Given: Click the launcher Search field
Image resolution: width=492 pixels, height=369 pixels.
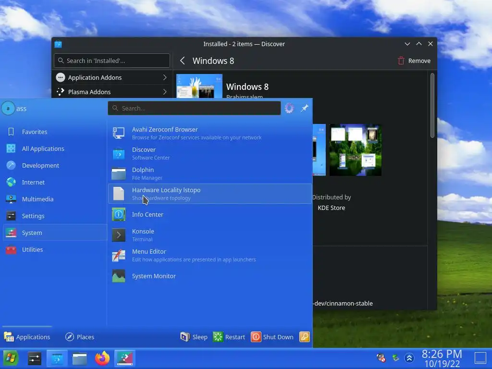Looking at the screenshot, I should 194,108.
